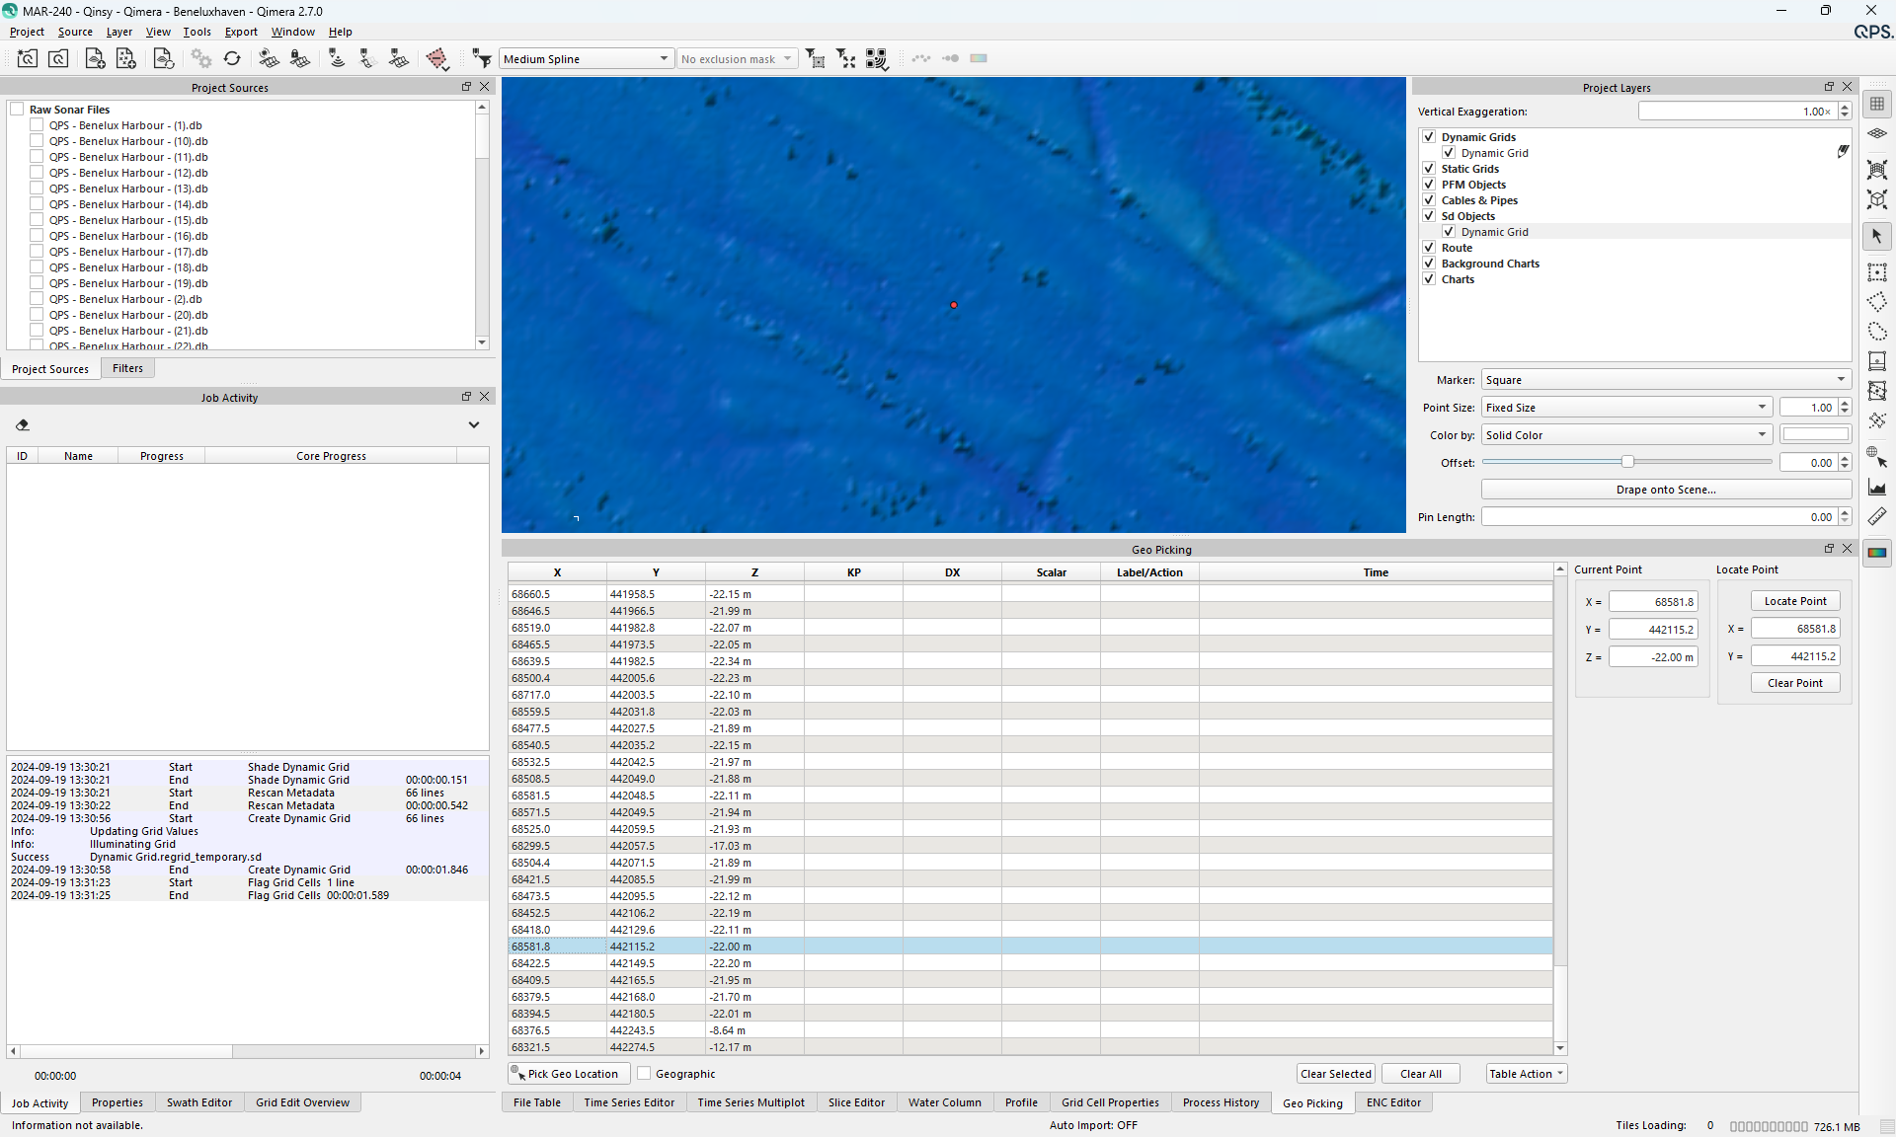Click the eraser icon in Job Activity

pos(23,425)
